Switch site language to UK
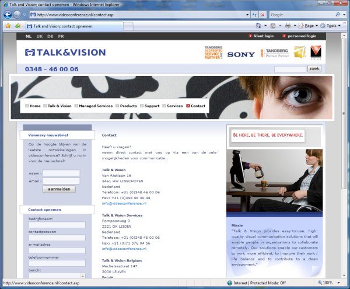 [40, 36]
